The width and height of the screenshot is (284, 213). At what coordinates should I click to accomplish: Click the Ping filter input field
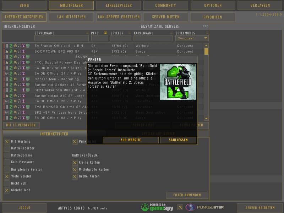[100, 38]
